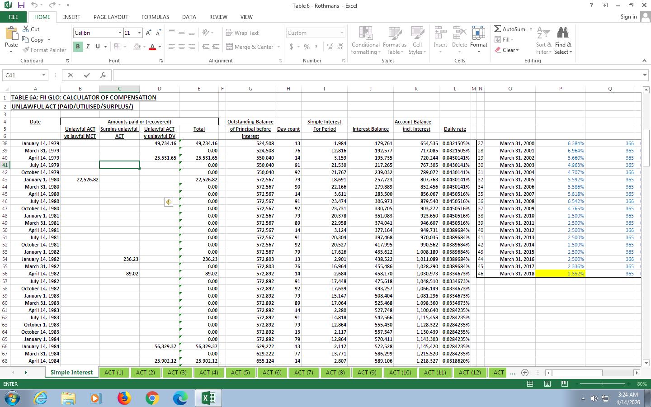Image resolution: width=651 pixels, height=407 pixels.
Task: Toggle Bold formatting button
Action: click(x=78, y=47)
